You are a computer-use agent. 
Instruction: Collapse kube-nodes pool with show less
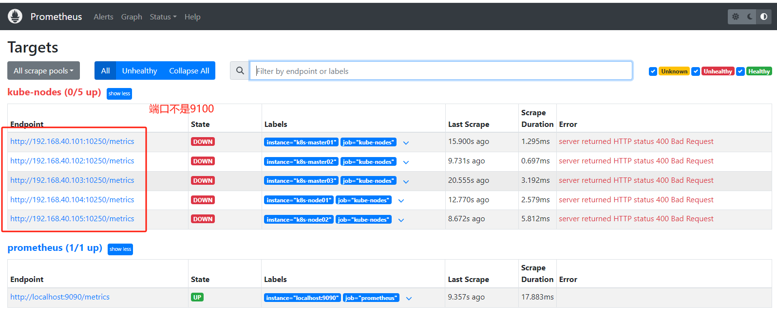[x=119, y=93]
